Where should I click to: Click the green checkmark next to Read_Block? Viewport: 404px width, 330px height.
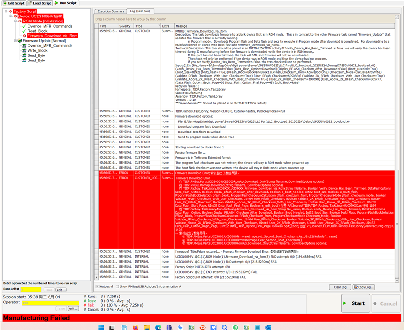click(x=24, y=31)
